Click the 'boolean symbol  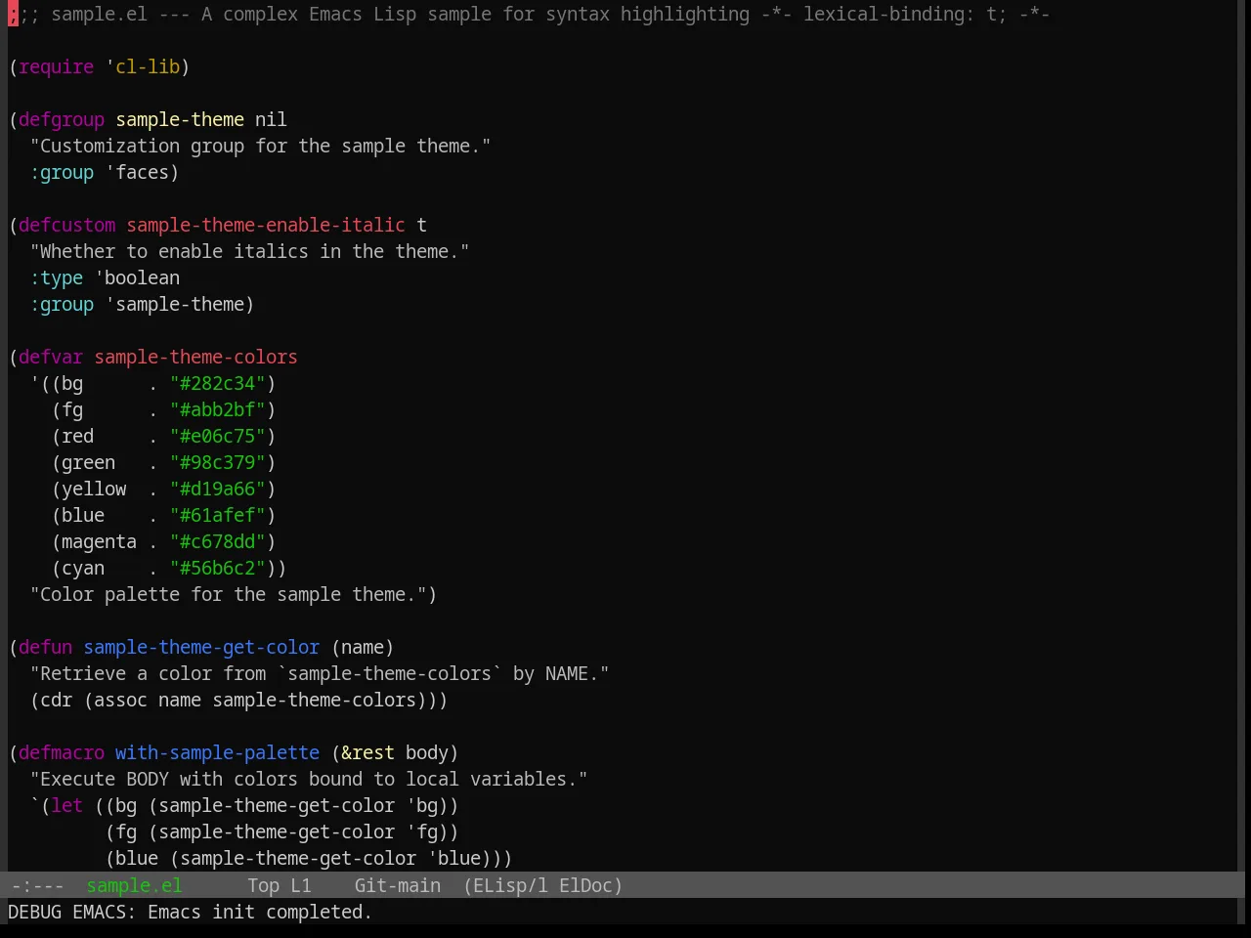tap(137, 277)
